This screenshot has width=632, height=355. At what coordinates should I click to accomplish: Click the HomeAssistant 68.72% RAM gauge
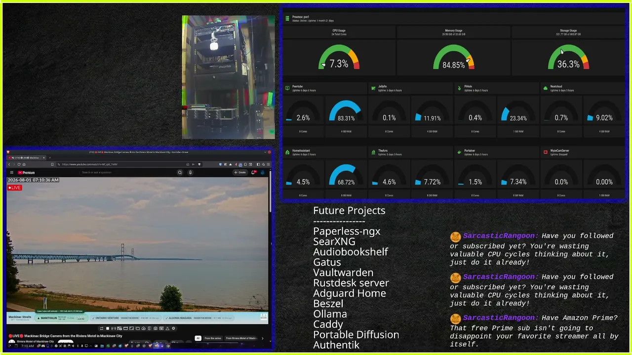346,176
